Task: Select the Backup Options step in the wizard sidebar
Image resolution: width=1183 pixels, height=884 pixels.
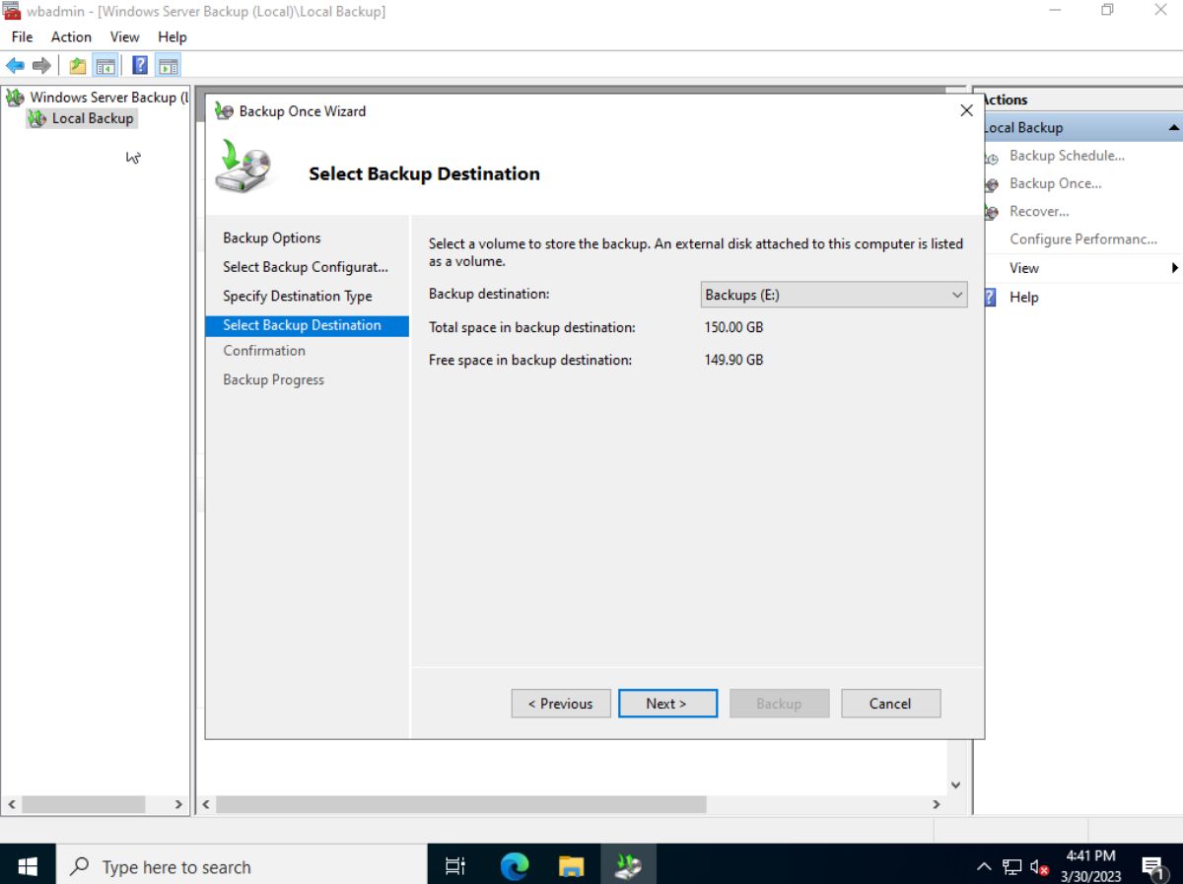Action: pos(272,238)
